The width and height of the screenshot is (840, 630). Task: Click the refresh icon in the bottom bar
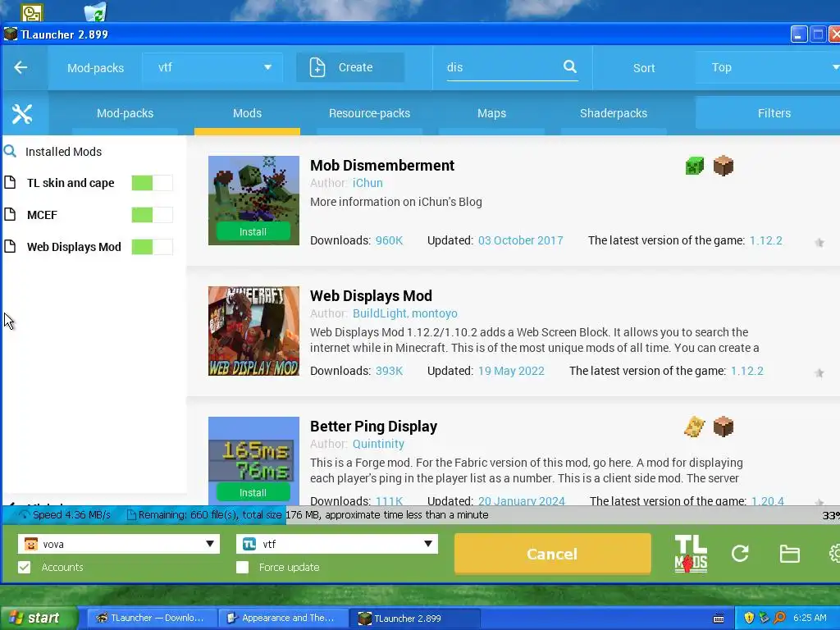click(741, 554)
